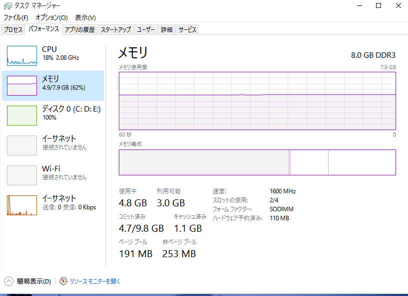Select the メモリ graph thumbnail in sidebar
Image resolution: width=408 pixels, height=296 pixels.
(22, 86)
